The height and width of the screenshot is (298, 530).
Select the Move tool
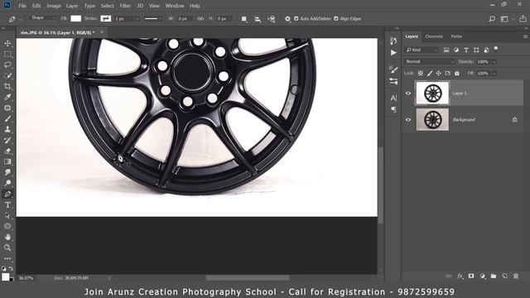point(7,43)
